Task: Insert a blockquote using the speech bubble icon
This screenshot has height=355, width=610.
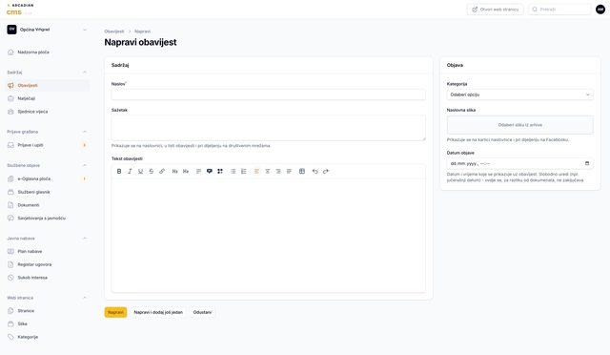Action: [x=210, y=171]
